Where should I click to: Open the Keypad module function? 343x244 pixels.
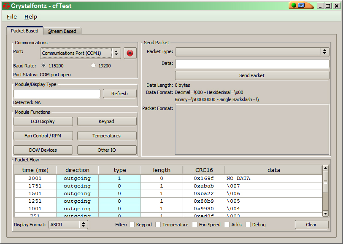click(x=107, y=121)
